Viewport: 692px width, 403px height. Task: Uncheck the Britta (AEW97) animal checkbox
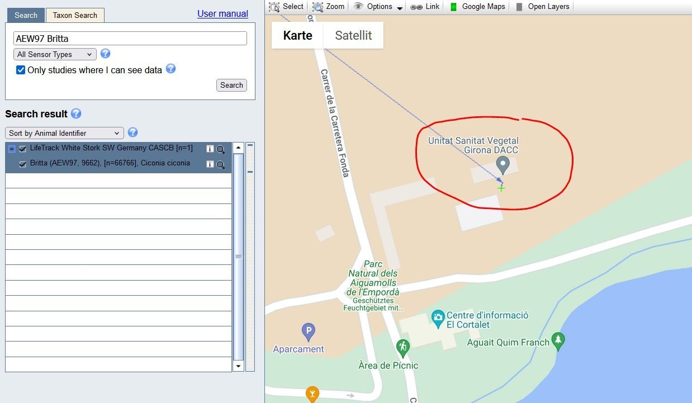coord(23,164)
